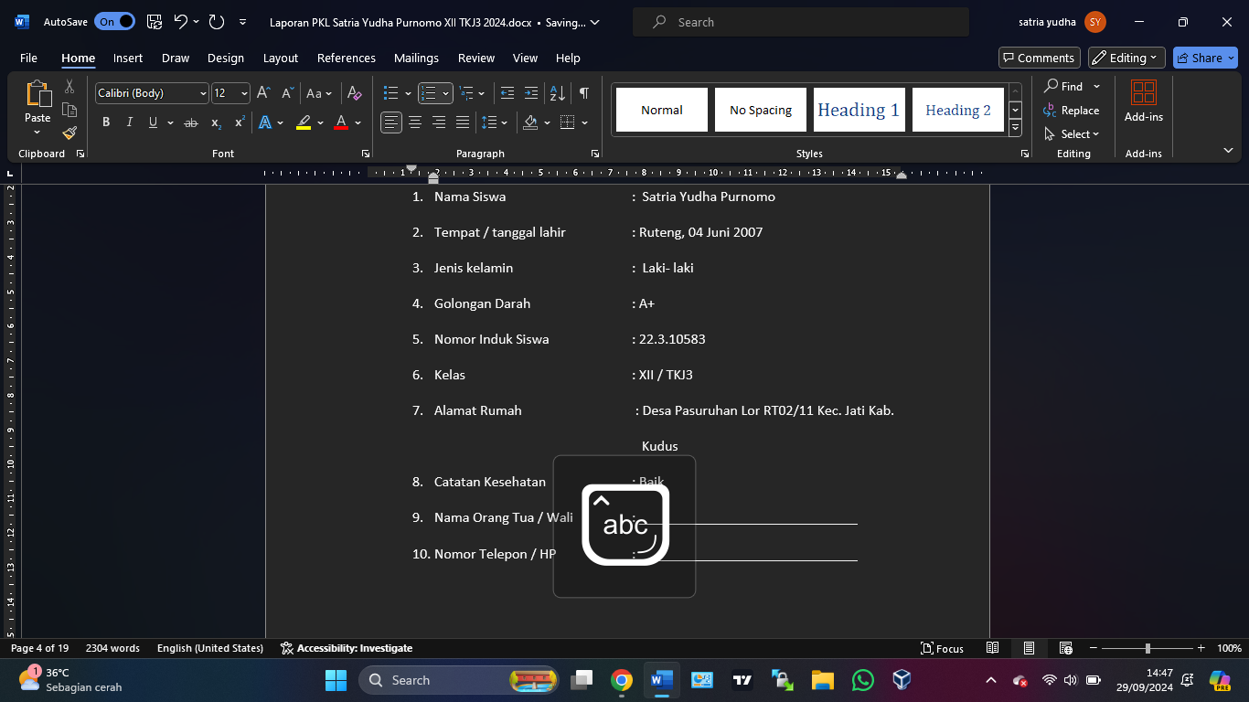Shrink font size with smaller A icon

(x=287, y=93)
